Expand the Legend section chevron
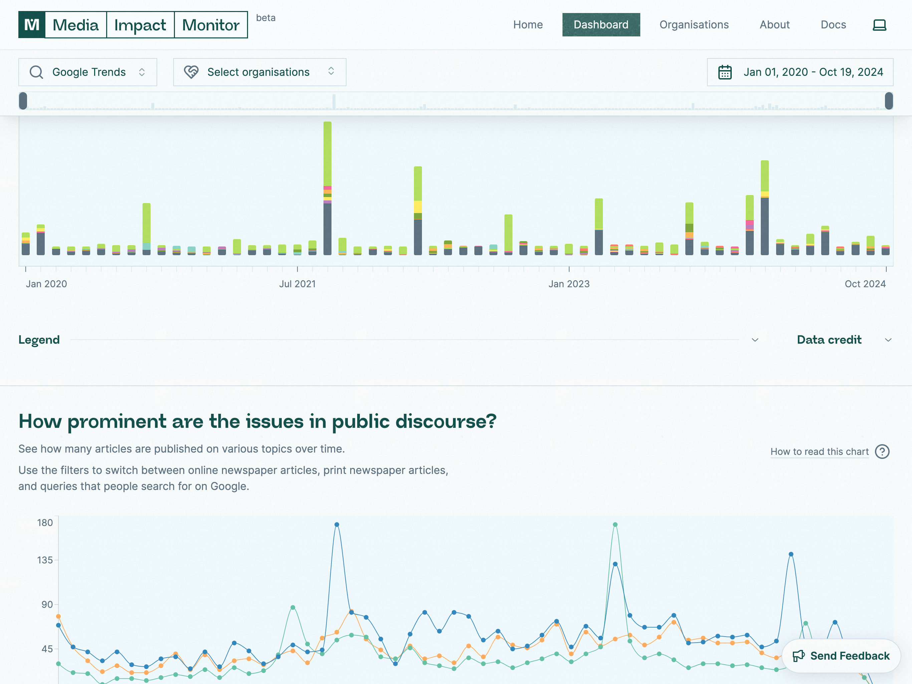The image size is (912, 684). pos(755,340)
